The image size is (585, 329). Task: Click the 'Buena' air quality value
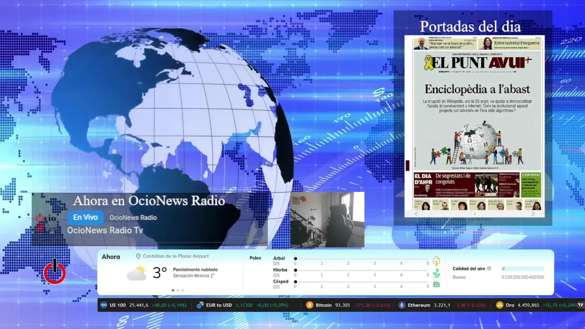pos(459,277)
